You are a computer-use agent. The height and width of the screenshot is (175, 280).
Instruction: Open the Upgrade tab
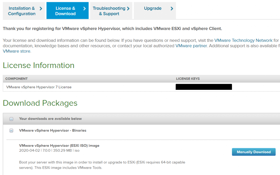pos(153,8)
